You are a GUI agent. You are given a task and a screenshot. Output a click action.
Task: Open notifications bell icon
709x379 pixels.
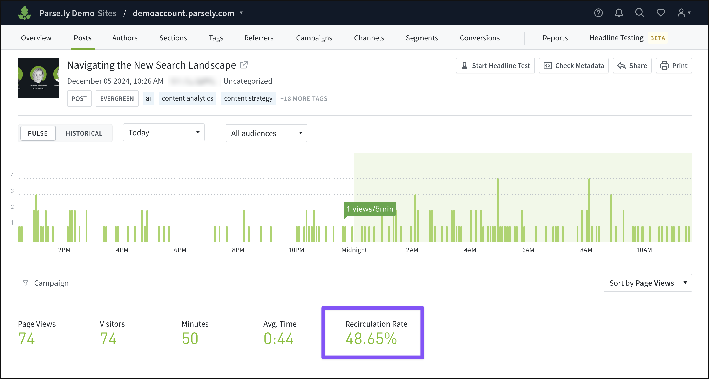[x=619, y=13]
